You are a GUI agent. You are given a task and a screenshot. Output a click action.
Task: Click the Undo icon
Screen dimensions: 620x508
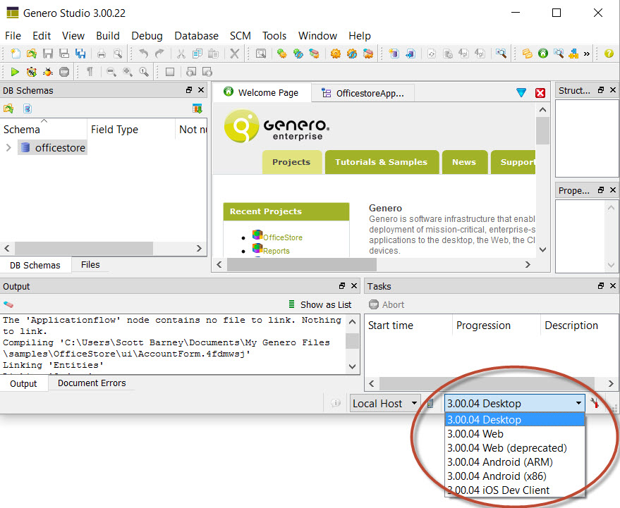tap(145, 53)
